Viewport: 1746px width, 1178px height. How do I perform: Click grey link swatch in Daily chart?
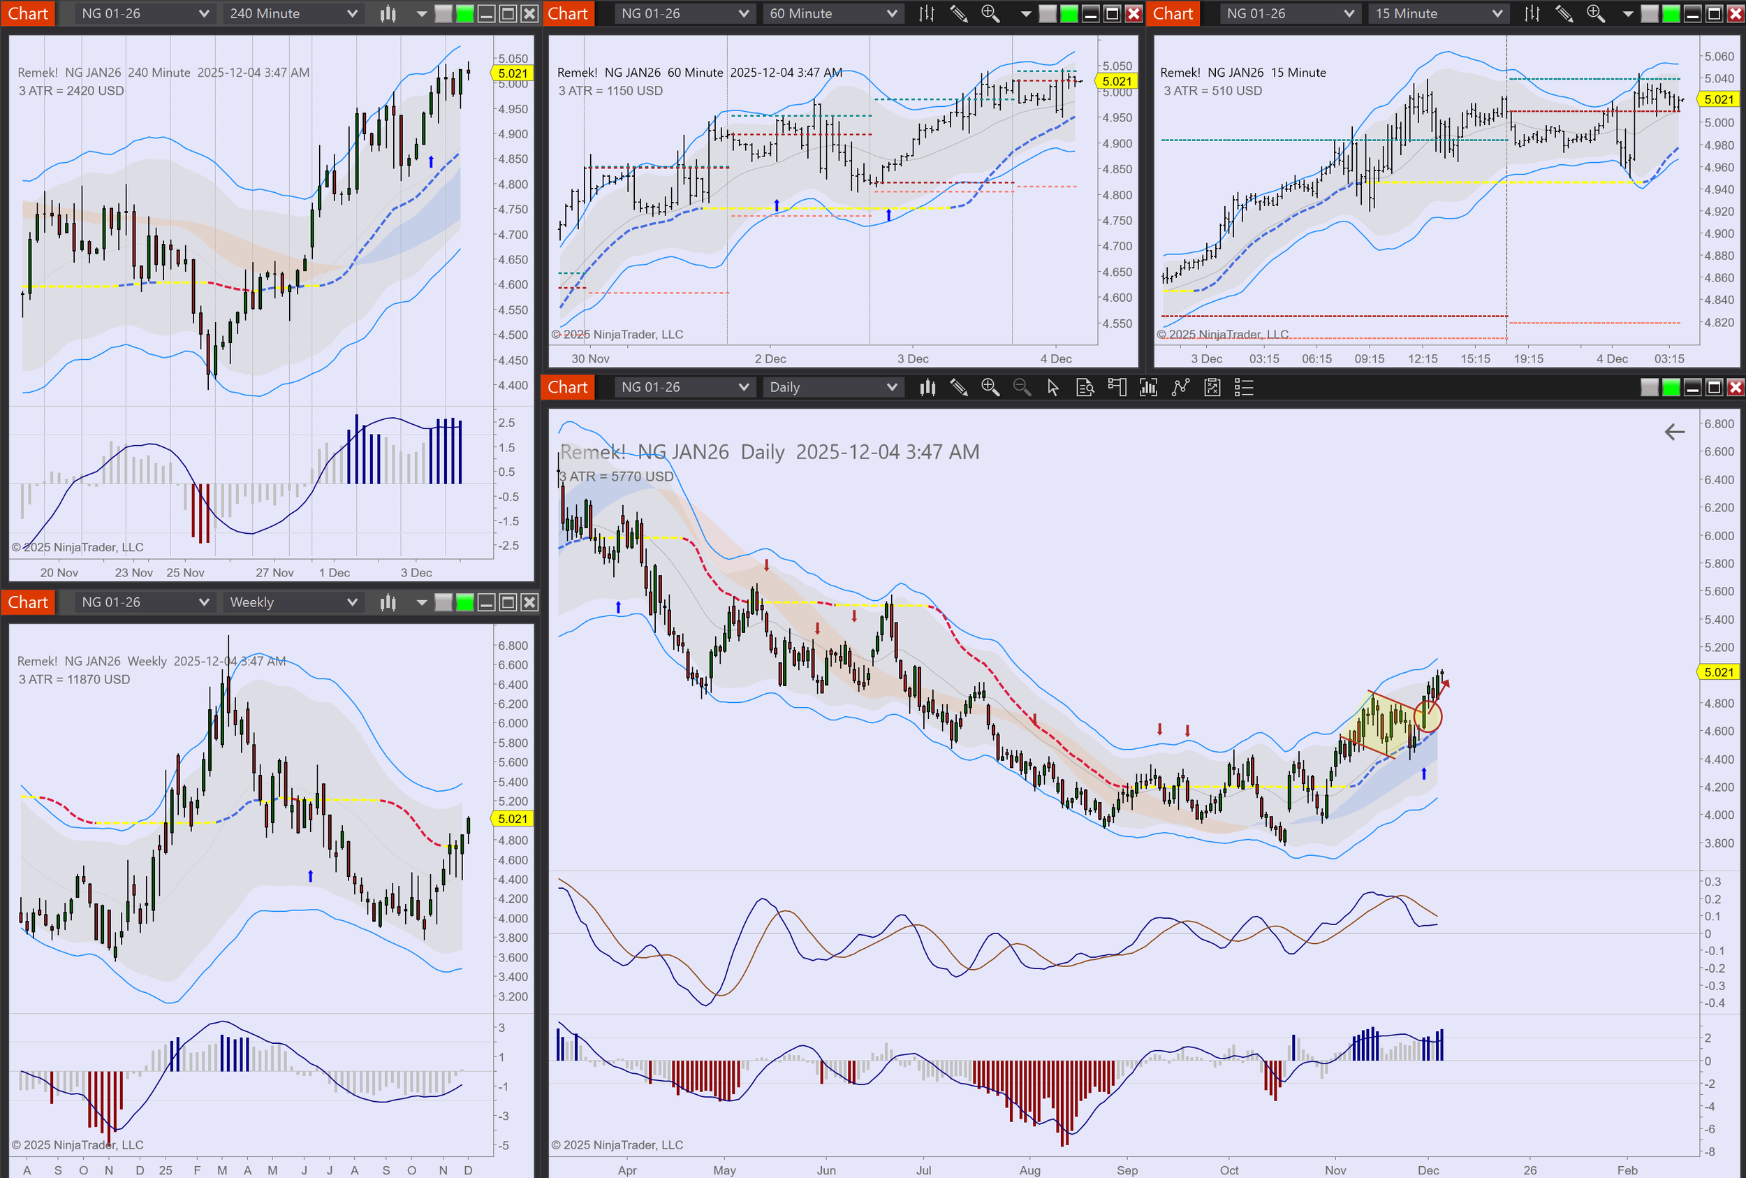pyautogui.click(x=1650, y=387)
